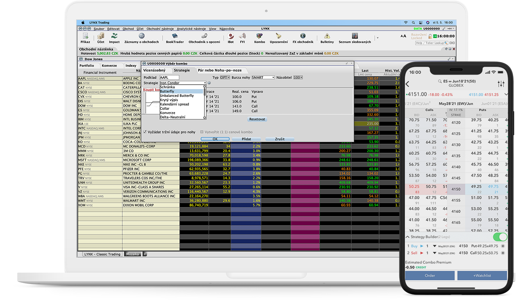This screenshot has width=519, height=300.
Task: Click the AA font size icon
Action: [403, 36]
